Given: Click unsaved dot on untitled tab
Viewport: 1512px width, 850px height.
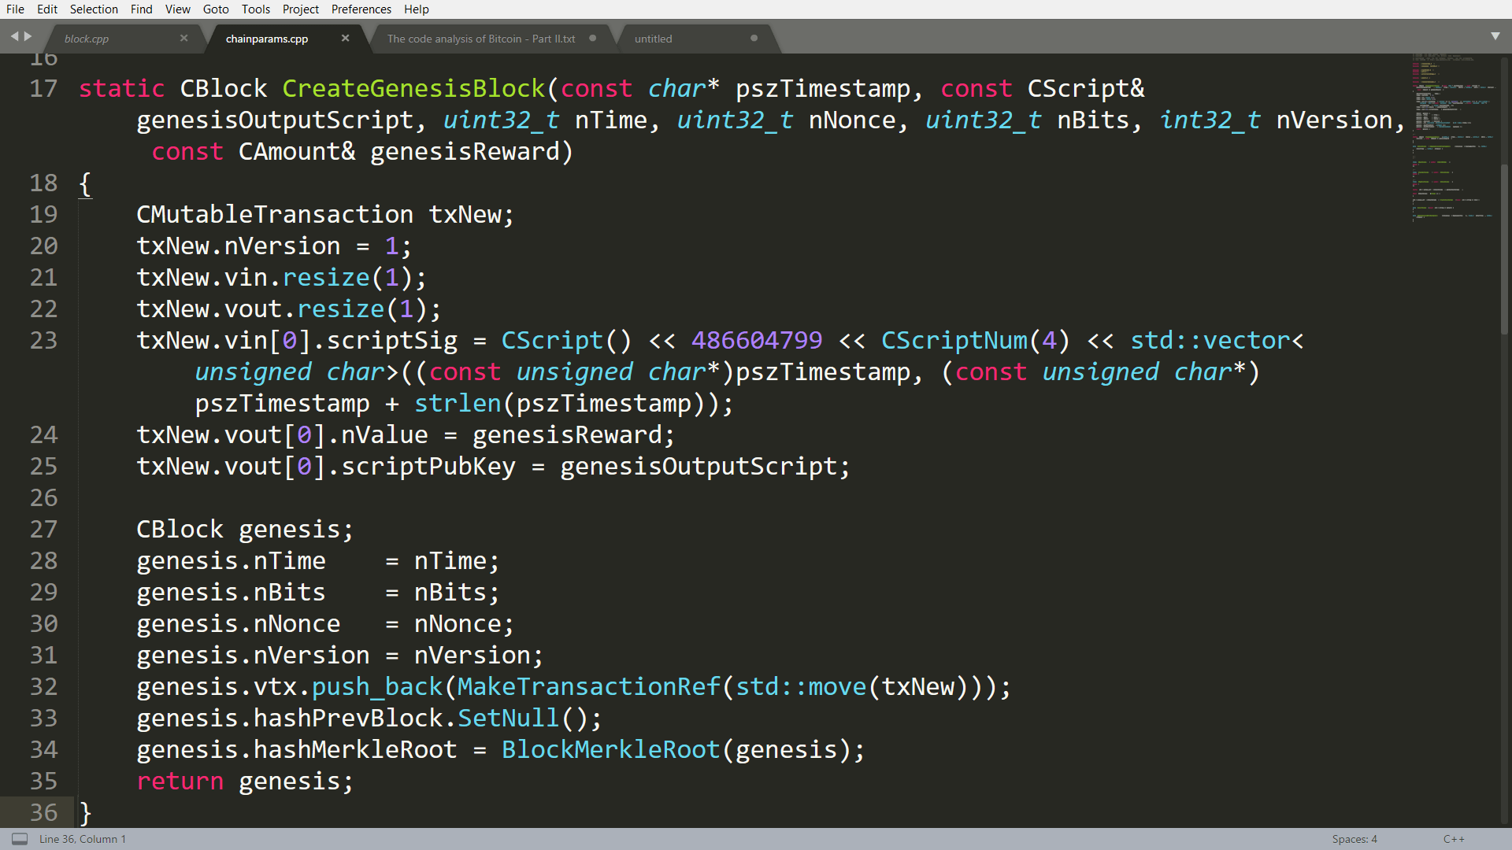Looking at the screenshot, I should pyautogui.click(x=754, y=38).
